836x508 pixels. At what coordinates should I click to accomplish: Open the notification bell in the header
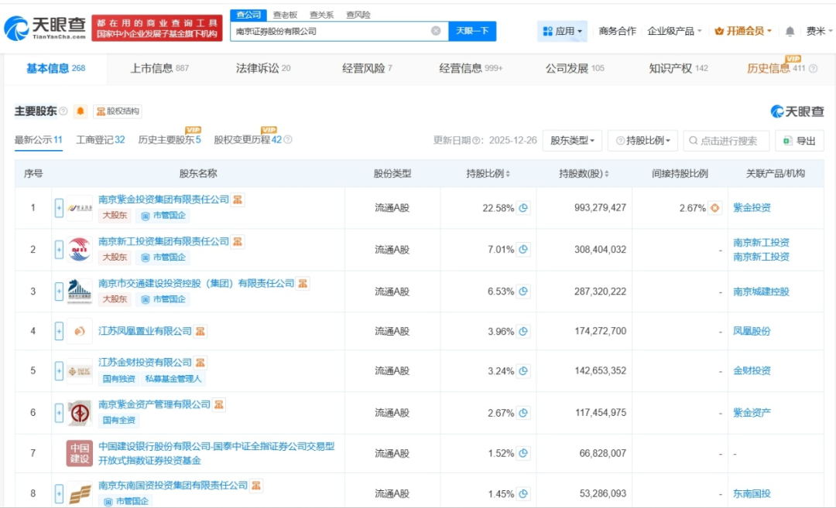[790, 32]
